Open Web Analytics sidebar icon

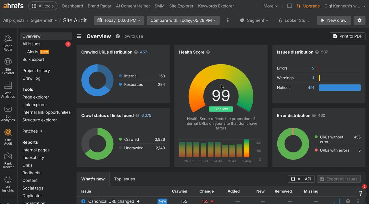tap(8, 90)
